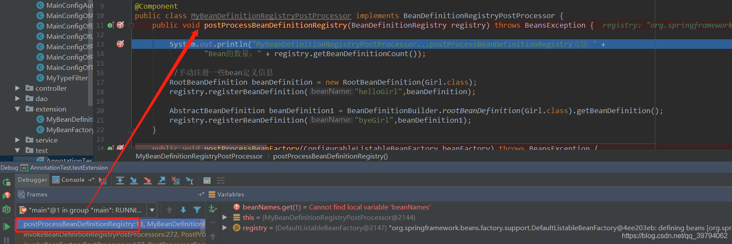This screenshot has width=732, height=244.
Task: Toggle breakpoint on line 13
Action: tap(120, 44)
